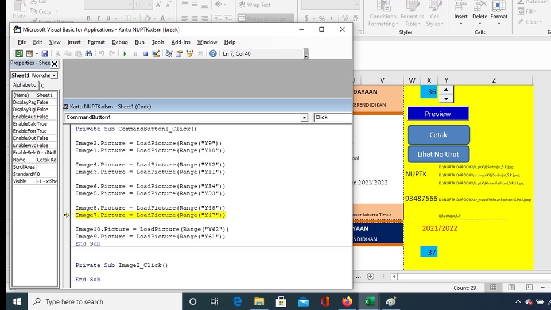Click the Find binoculars icon
Screen dimensions: 551x310
pos(89,53)
